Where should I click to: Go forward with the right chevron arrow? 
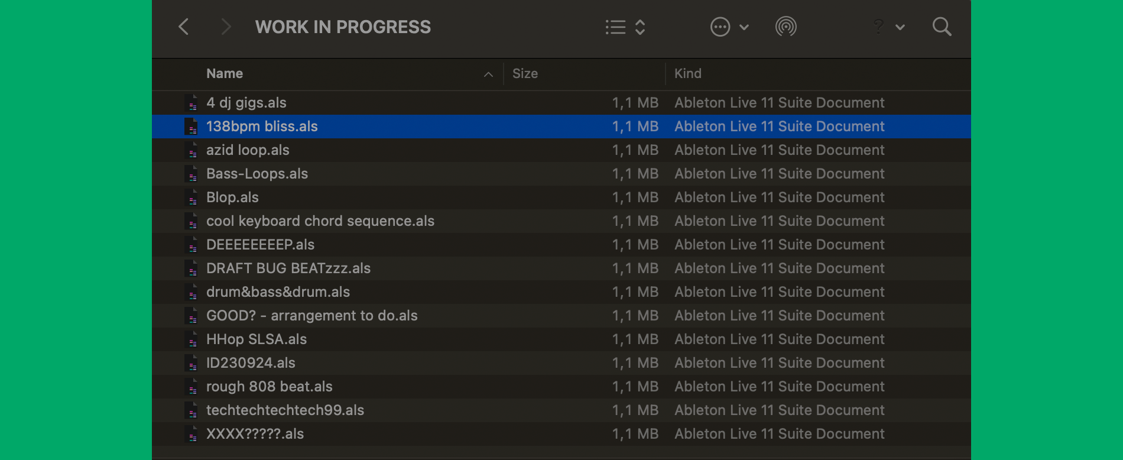click(x=225, y=27)
